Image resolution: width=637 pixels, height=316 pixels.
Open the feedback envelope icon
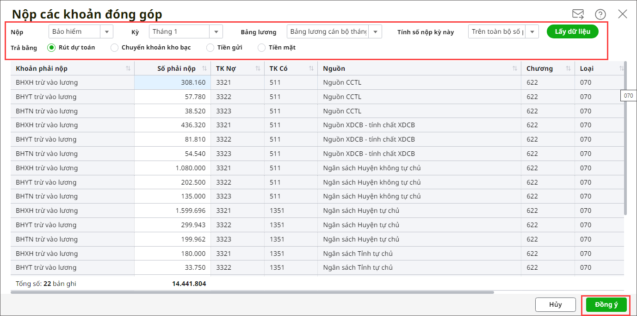(x=578, y=14)
